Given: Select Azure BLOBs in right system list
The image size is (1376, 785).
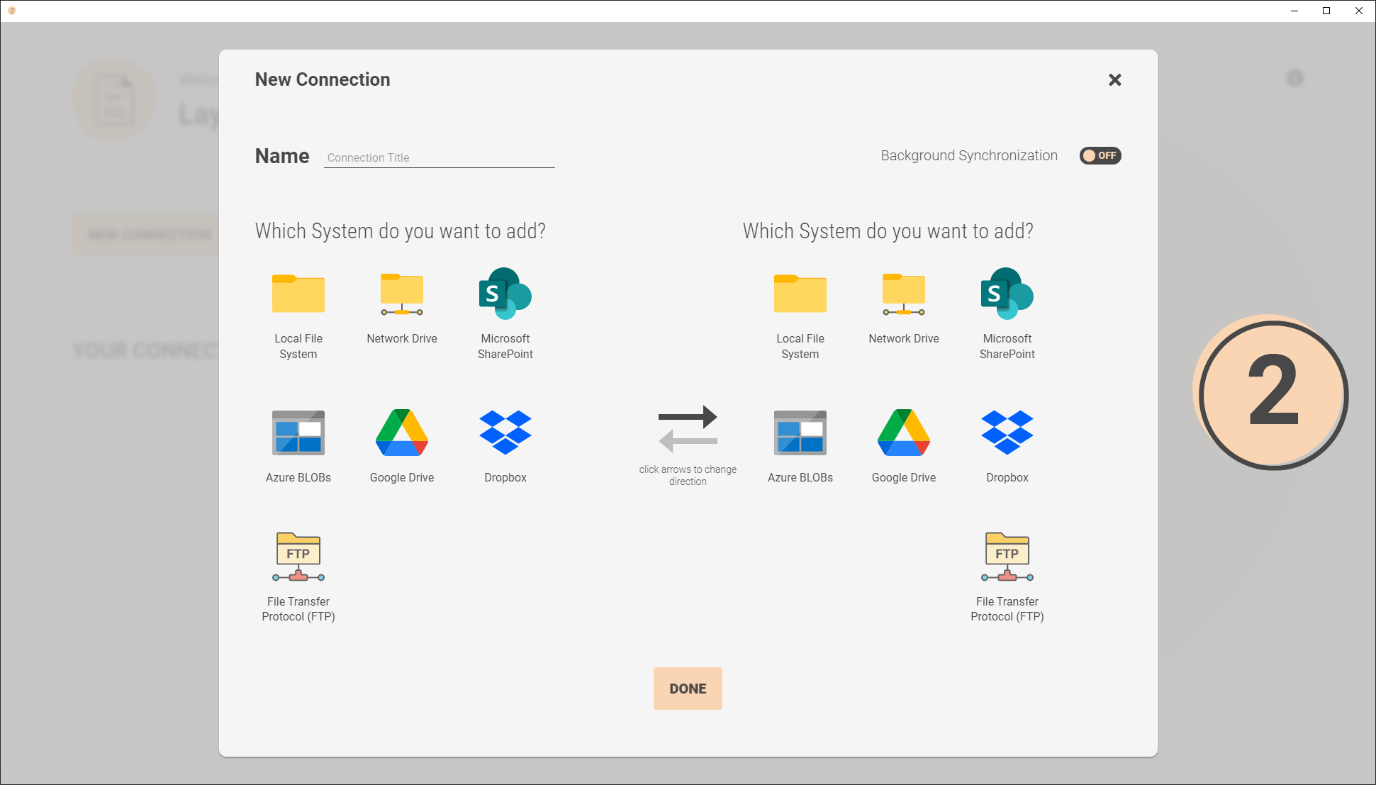Looking at the screenshot, I should [800, 433].
